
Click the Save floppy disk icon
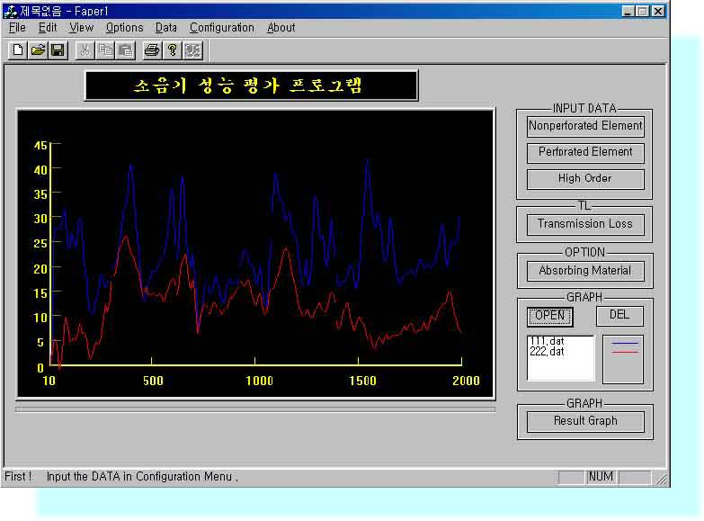point(58,50)
